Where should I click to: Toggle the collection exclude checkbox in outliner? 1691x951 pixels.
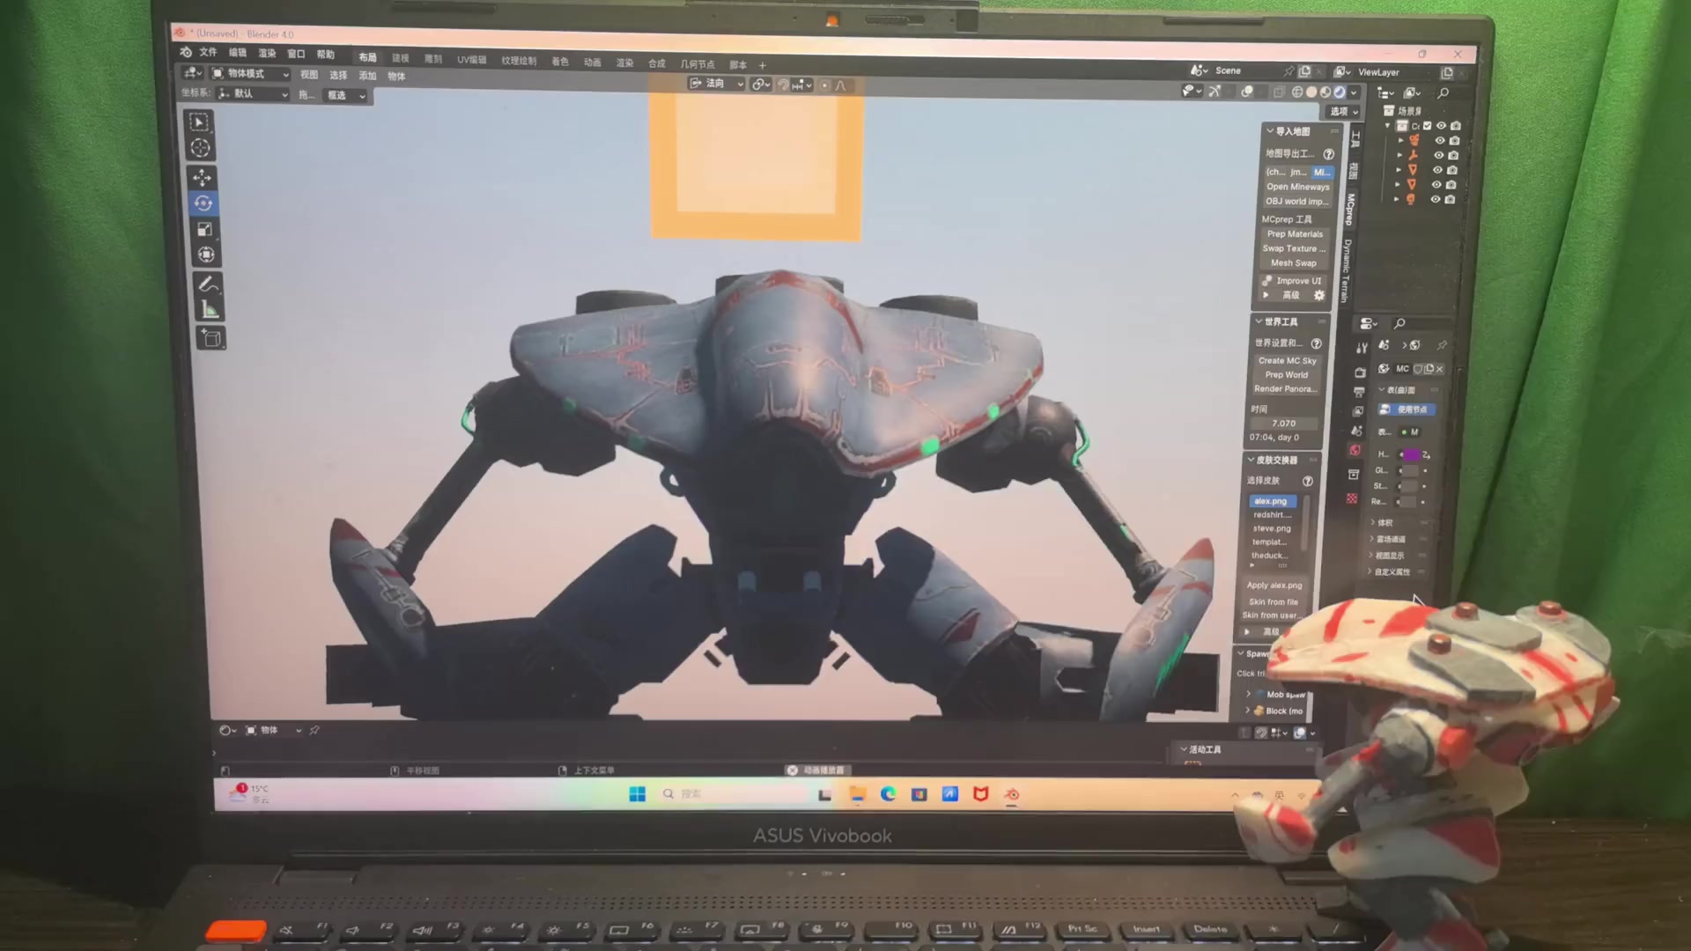pyautogui.click(x=1428, y=126)
